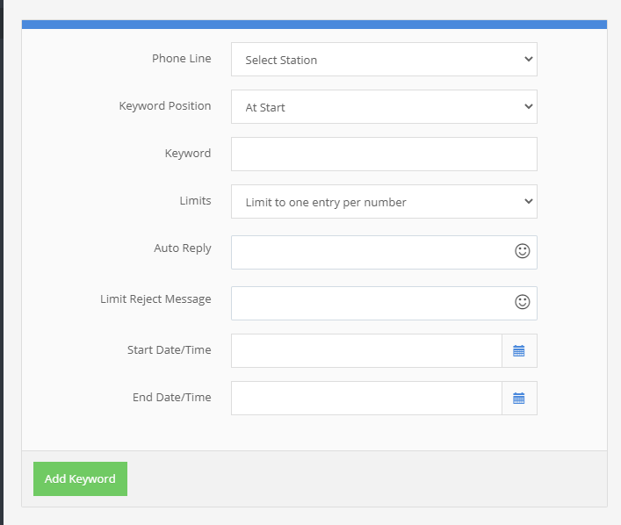Open the Start Date/Time calendar picker

(519, 350)
